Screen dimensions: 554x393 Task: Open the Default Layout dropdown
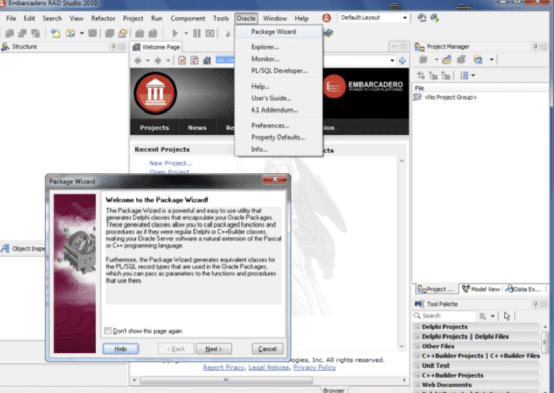tap(405, 18)
